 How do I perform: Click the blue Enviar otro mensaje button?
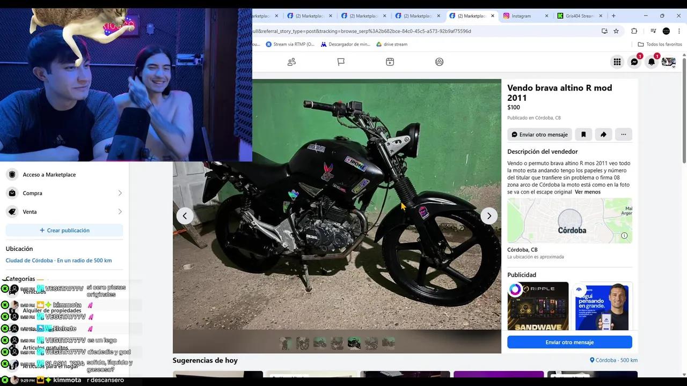tap(569, 342)
